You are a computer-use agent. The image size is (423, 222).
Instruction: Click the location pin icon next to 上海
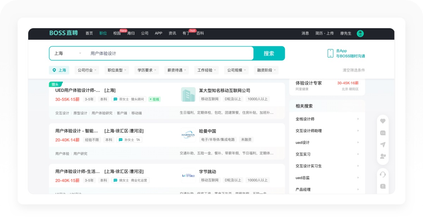54,70
